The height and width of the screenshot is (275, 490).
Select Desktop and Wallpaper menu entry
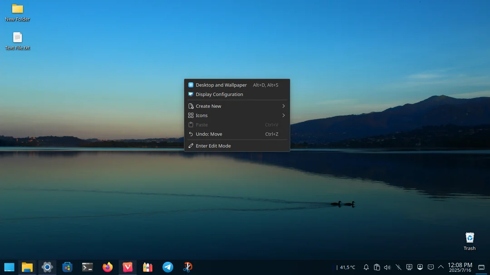tap(221, 85)
